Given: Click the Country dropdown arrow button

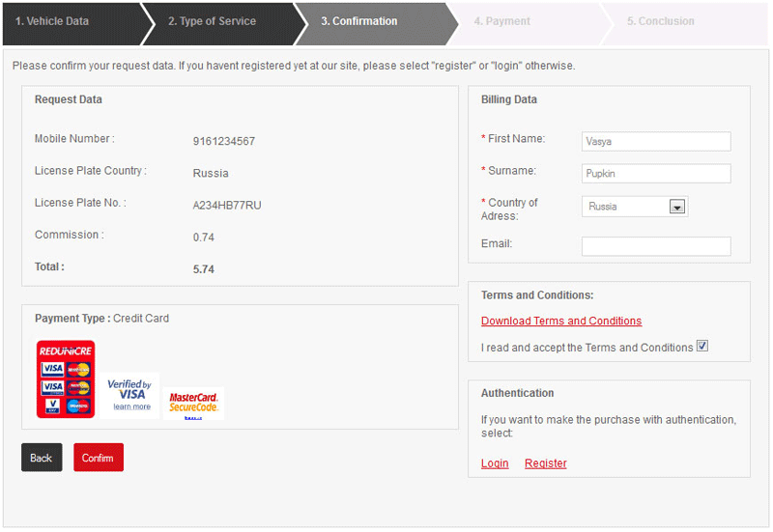Looking at the screenshot, I should 676,207.
